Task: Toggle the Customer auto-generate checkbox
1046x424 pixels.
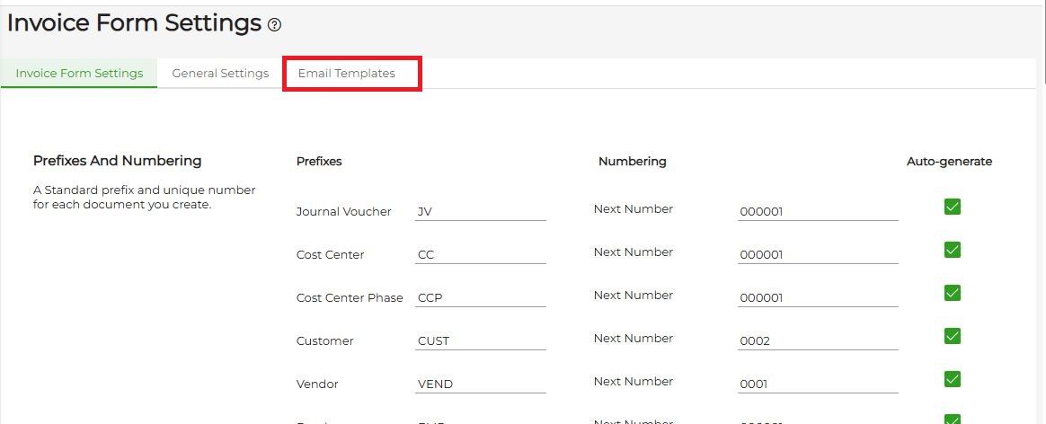Action: pyautogui.click(x=953, y=336)
